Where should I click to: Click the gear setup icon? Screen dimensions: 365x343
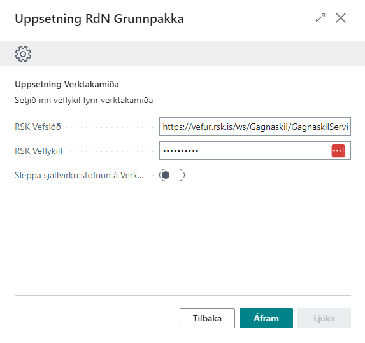[23, 53]
